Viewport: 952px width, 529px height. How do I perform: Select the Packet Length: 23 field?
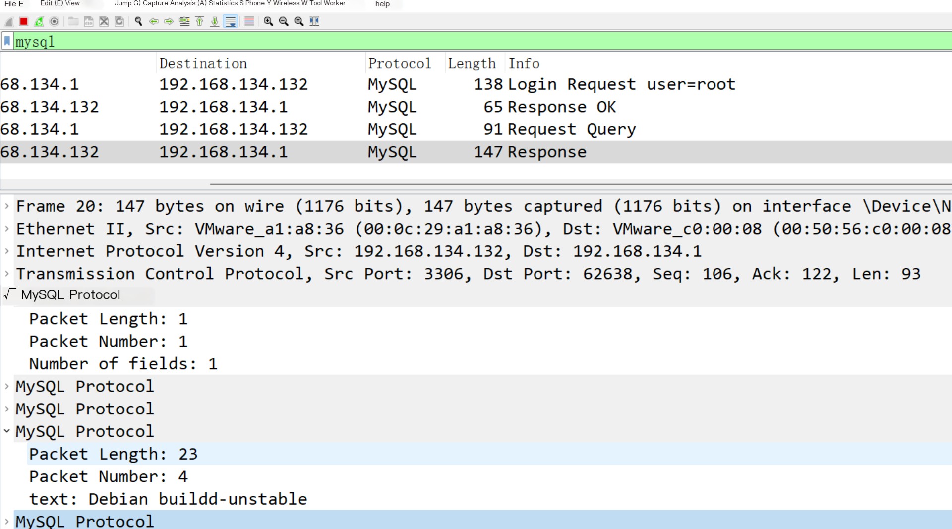(489, 454)
